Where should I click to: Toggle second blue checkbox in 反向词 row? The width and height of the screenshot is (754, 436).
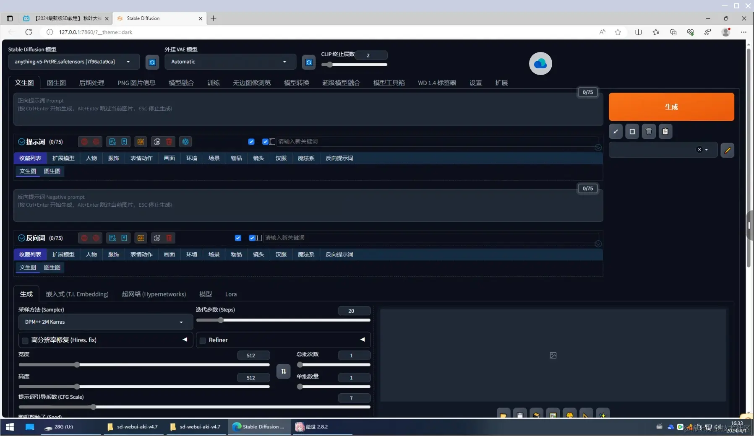pyautogui.click(x=252, y=238)
